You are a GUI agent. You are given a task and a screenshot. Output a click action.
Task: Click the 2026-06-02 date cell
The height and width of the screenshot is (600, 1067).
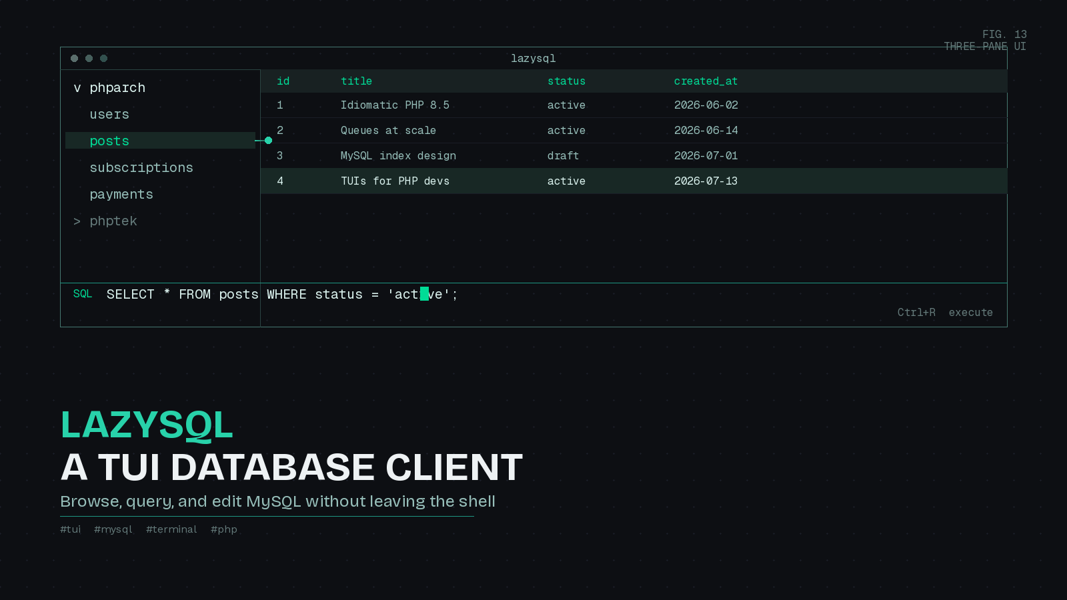(706, 105)
